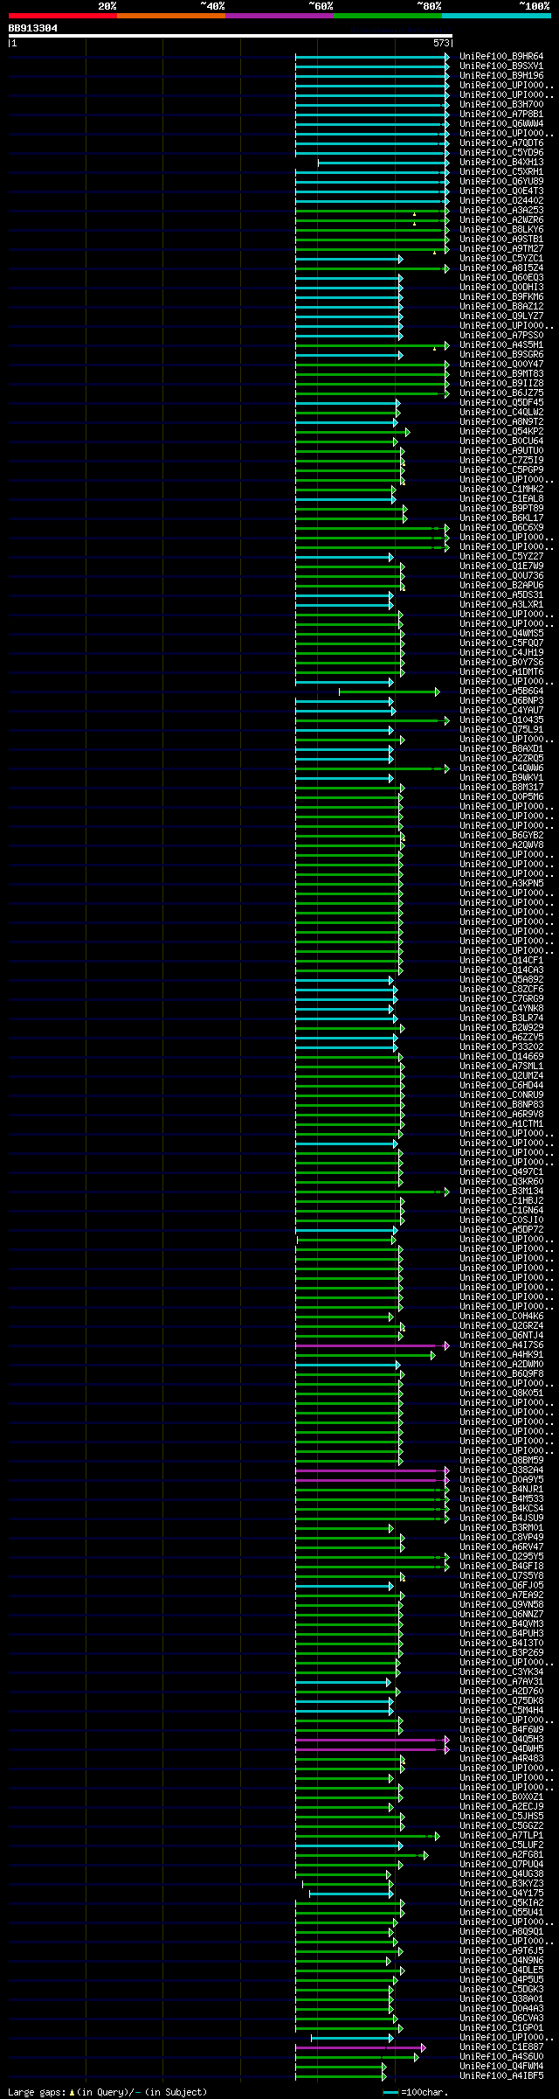559x2099 pixels.
Task: Click purple alignment arrow for A4I7S6
Action: pyautogui.click(x=372, y=1345)
